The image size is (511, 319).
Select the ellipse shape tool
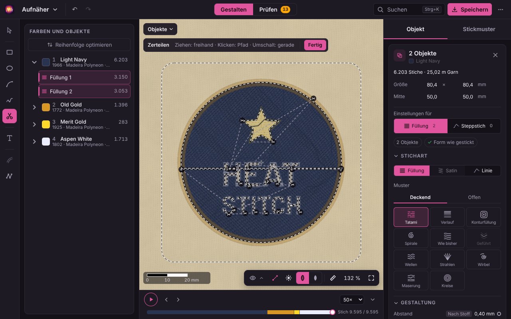[x=10, y=68]
